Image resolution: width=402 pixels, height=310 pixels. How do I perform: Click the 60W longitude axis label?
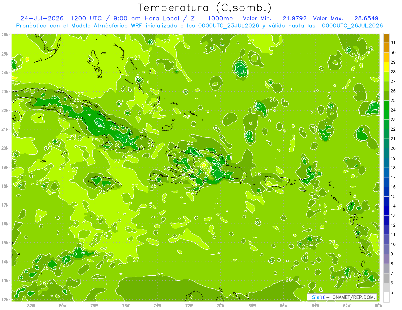pyautogui.click(x=378, y=305)
